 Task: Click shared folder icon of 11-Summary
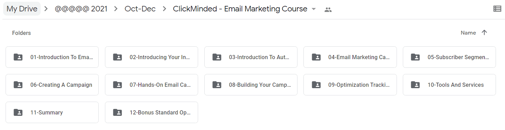click(18, 112)
